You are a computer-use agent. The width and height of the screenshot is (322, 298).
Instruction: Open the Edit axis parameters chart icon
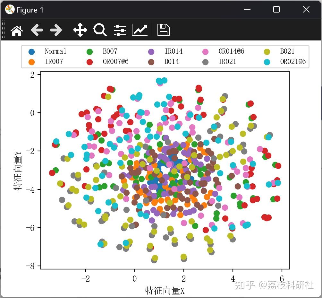[140, 30]
